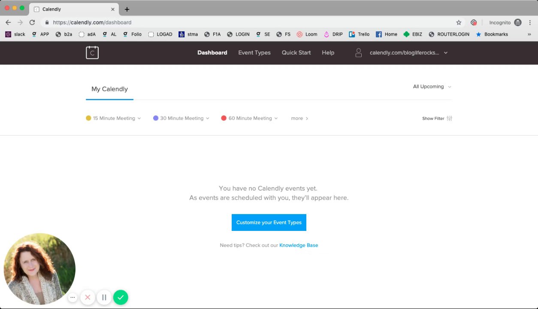Screen dimensions: 538x309
Task: Open the F1A bookmark
Action: coord(212,34)
